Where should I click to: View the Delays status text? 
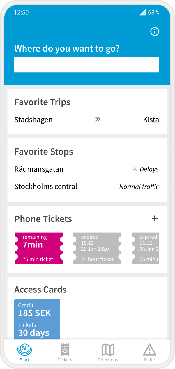(149, 169)
